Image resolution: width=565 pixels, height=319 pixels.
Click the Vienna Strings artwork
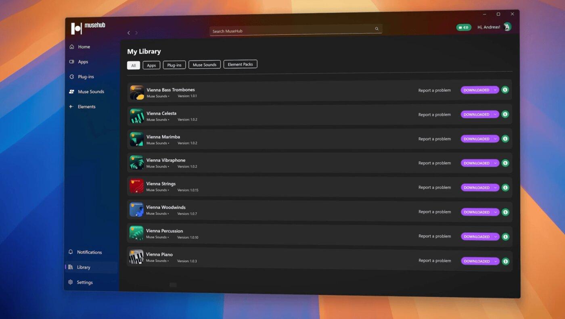(136, 186)
